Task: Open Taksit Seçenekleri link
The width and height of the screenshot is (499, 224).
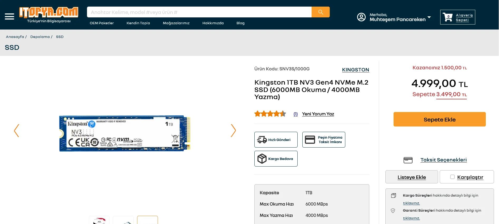Action: pos(444,160)
